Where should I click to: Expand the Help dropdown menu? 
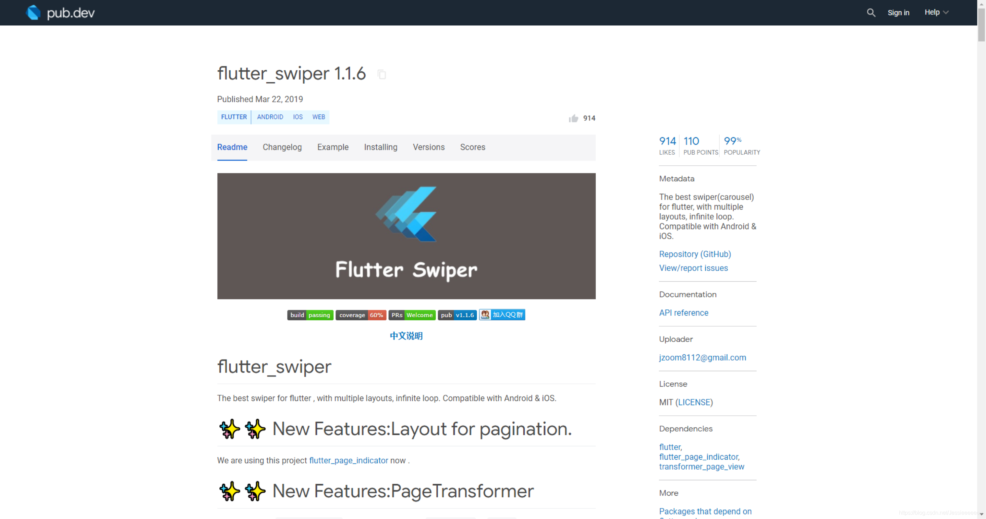[936, 12]
